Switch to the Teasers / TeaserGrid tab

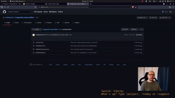11,4
